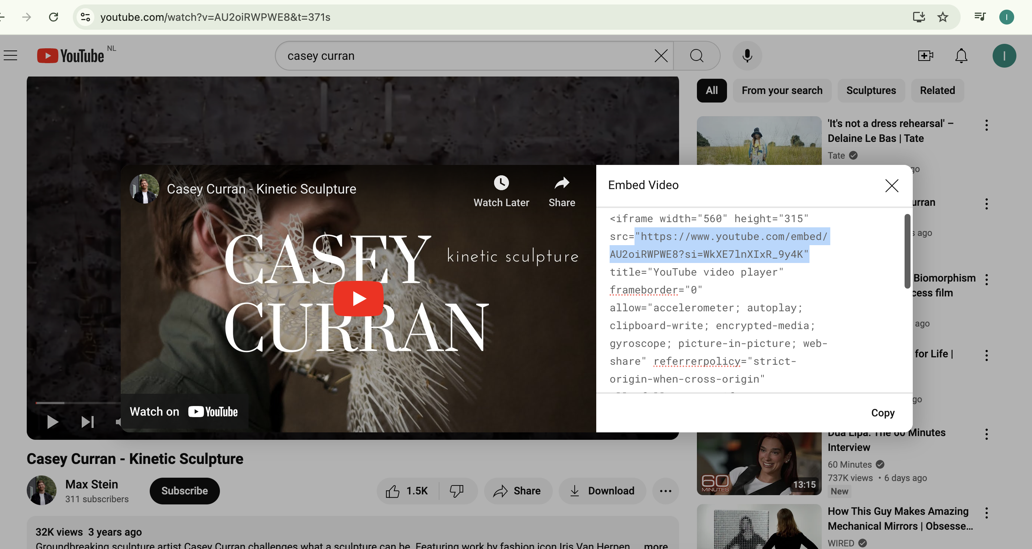Open How This Guy Makes Amazing title

(x=900, y=519)
